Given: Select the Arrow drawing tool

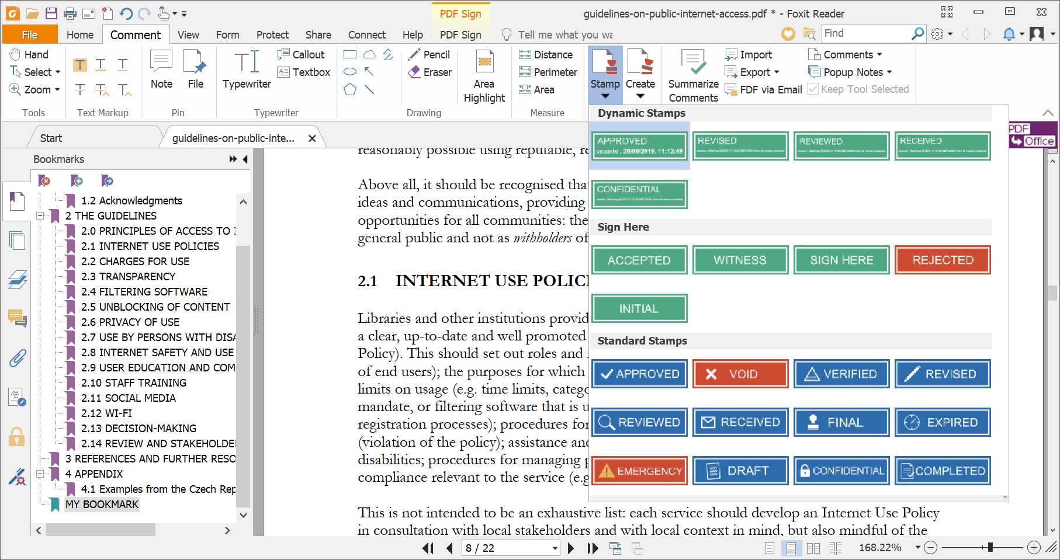Looking at the screenshot, I should pos(369,72).
